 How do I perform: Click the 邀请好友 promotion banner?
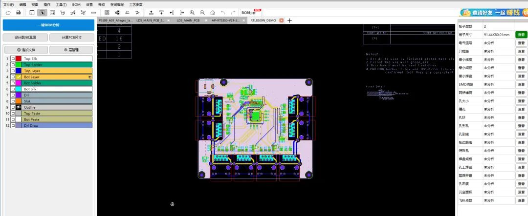(x=494, y=13)
